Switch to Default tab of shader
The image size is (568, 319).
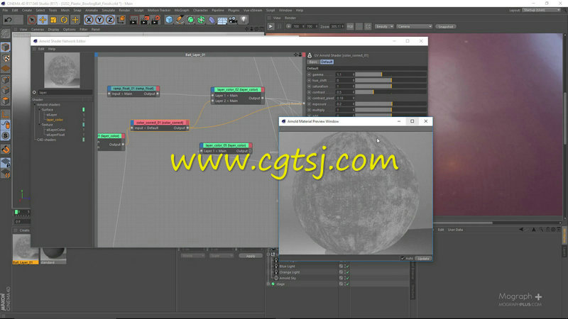(x=327, y=62)
